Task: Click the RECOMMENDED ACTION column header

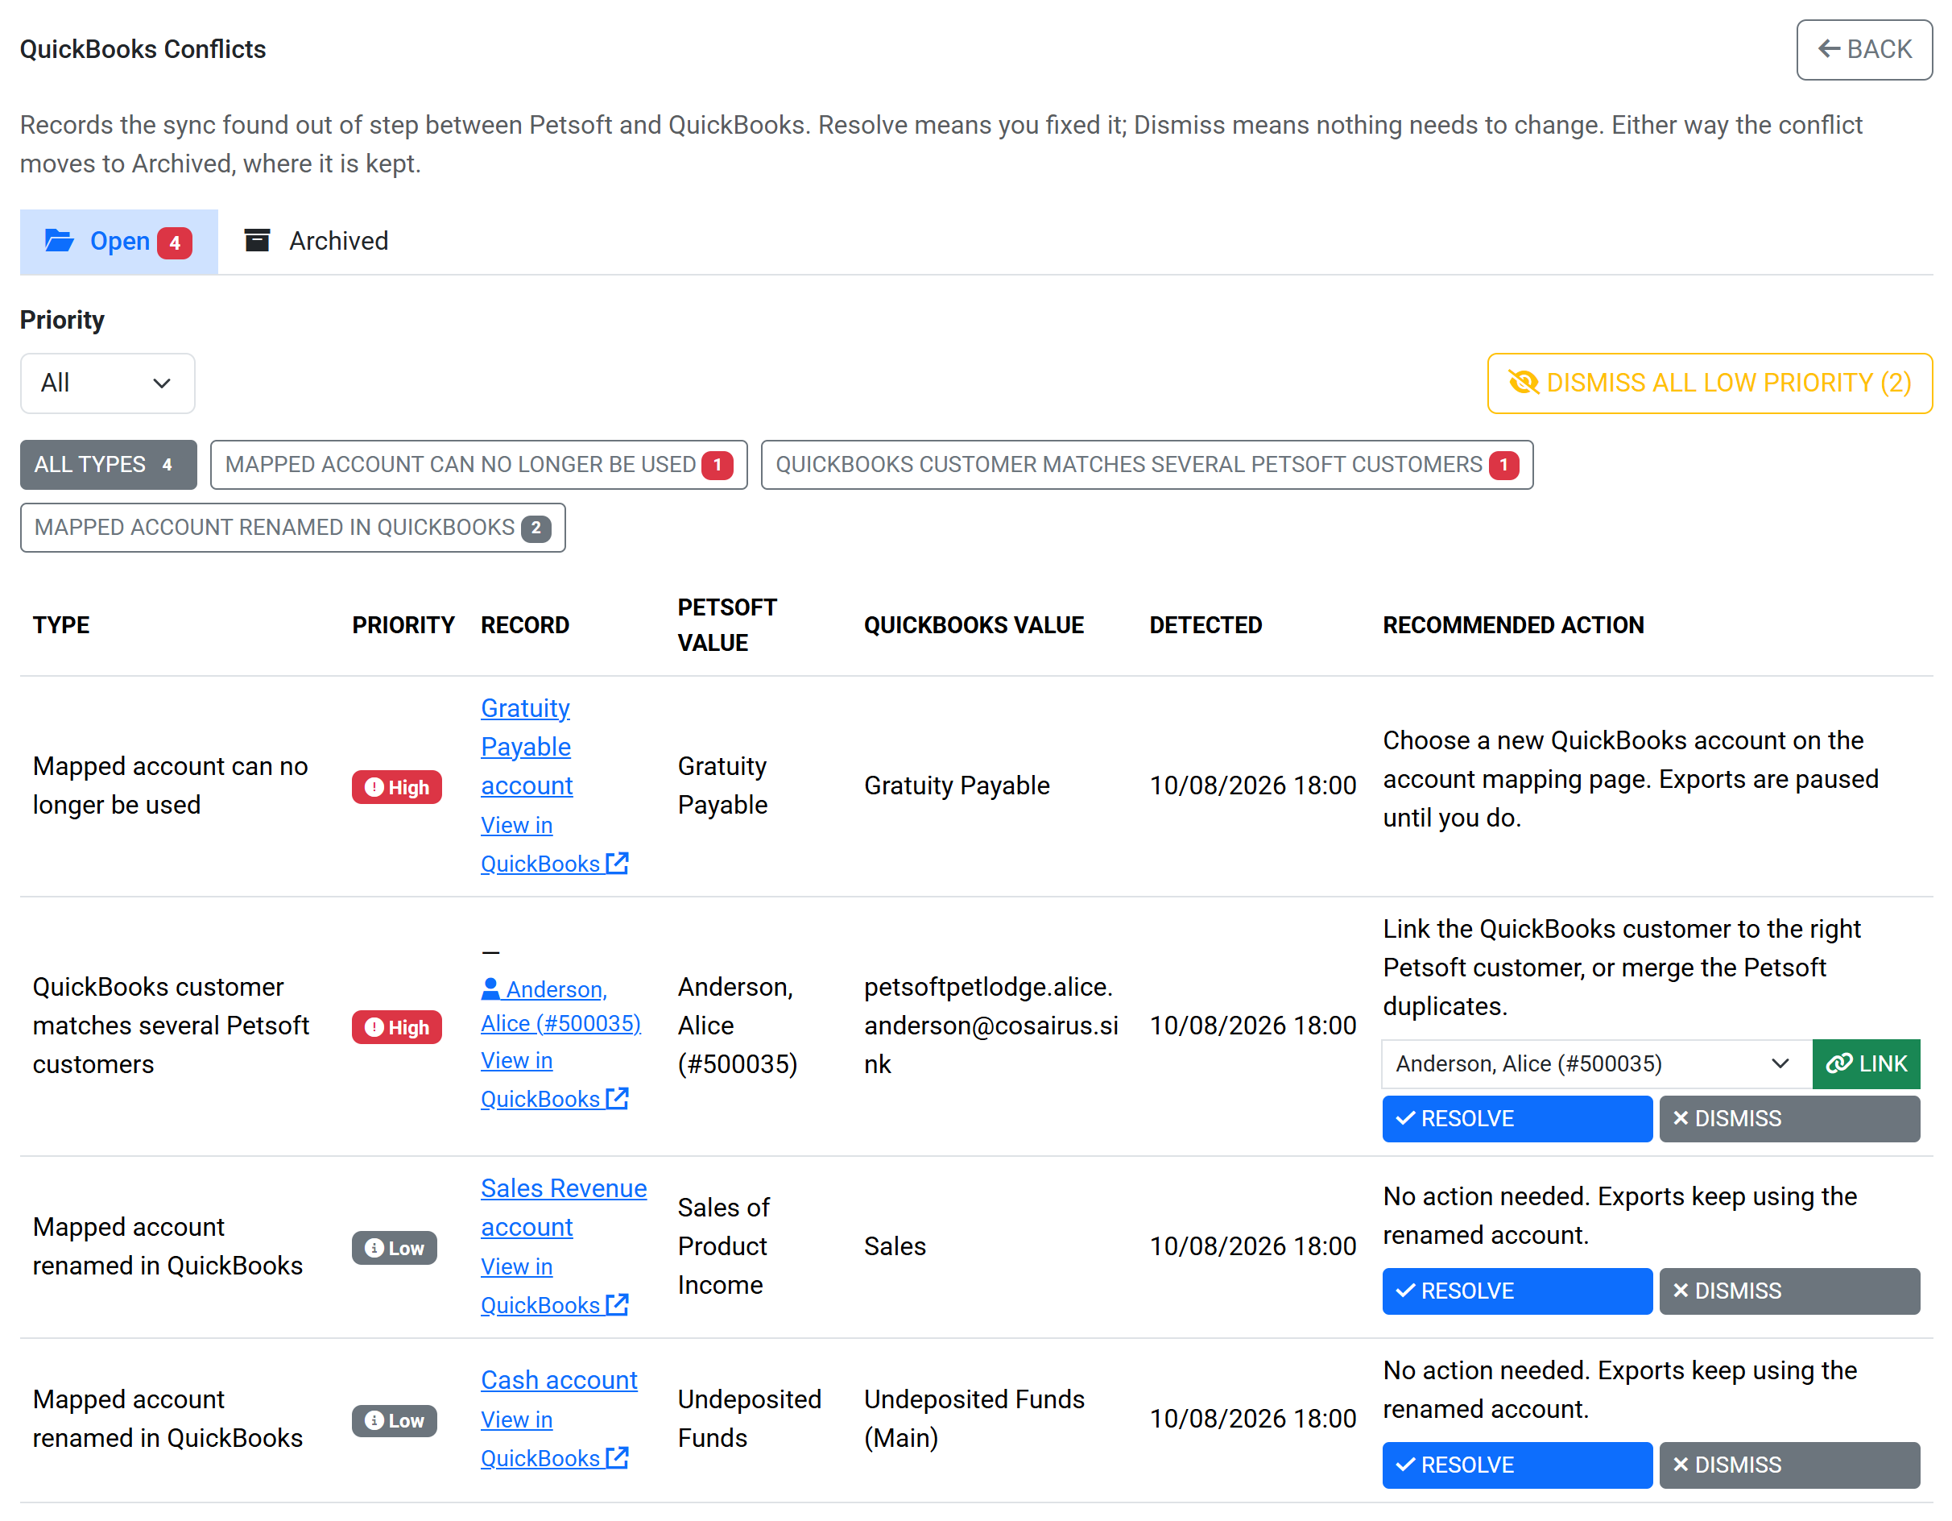Action: 1512,624
